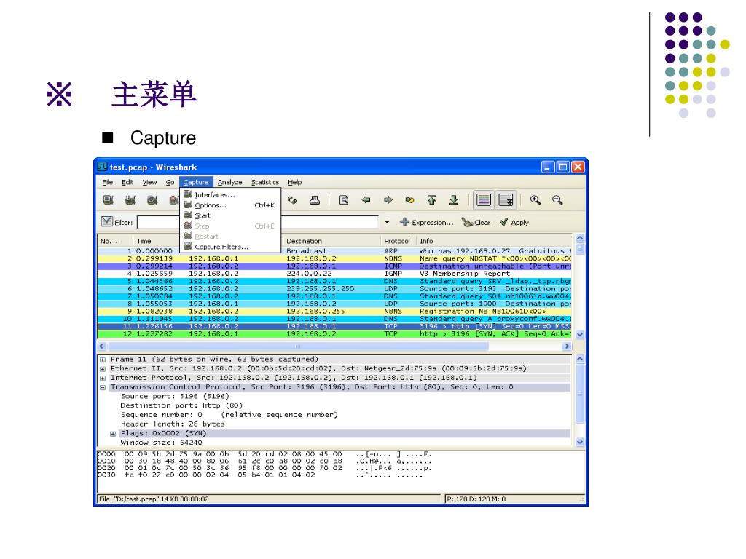Click Header length: 28 bytes line
The height and width of the screenshot is (559, 746).
pyautogui.click(x=172, y=424)
